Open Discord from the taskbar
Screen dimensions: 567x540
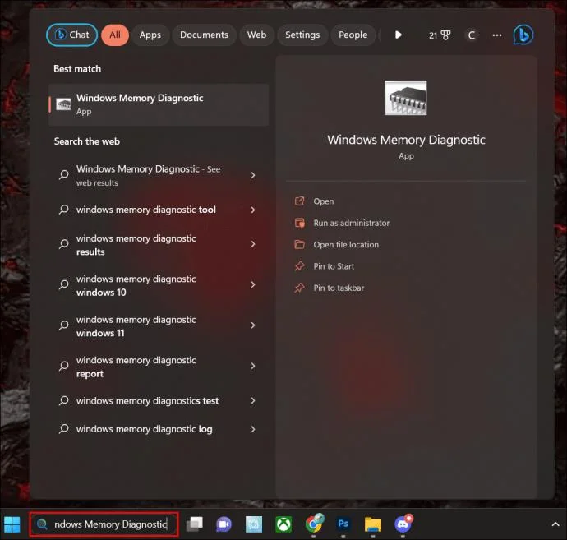click(x=403, y=524)
